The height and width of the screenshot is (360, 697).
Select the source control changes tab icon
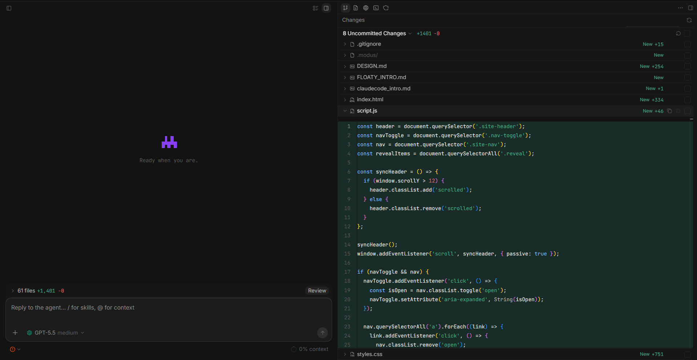[346, 8]
